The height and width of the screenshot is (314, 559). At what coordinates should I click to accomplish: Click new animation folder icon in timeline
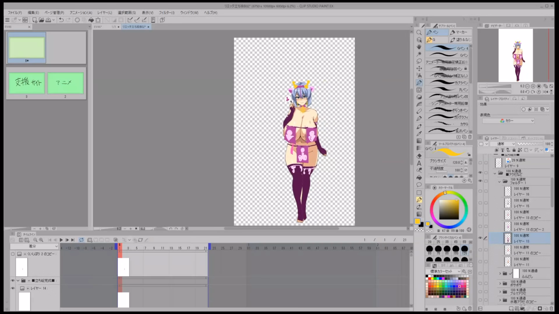click(90, 240)
